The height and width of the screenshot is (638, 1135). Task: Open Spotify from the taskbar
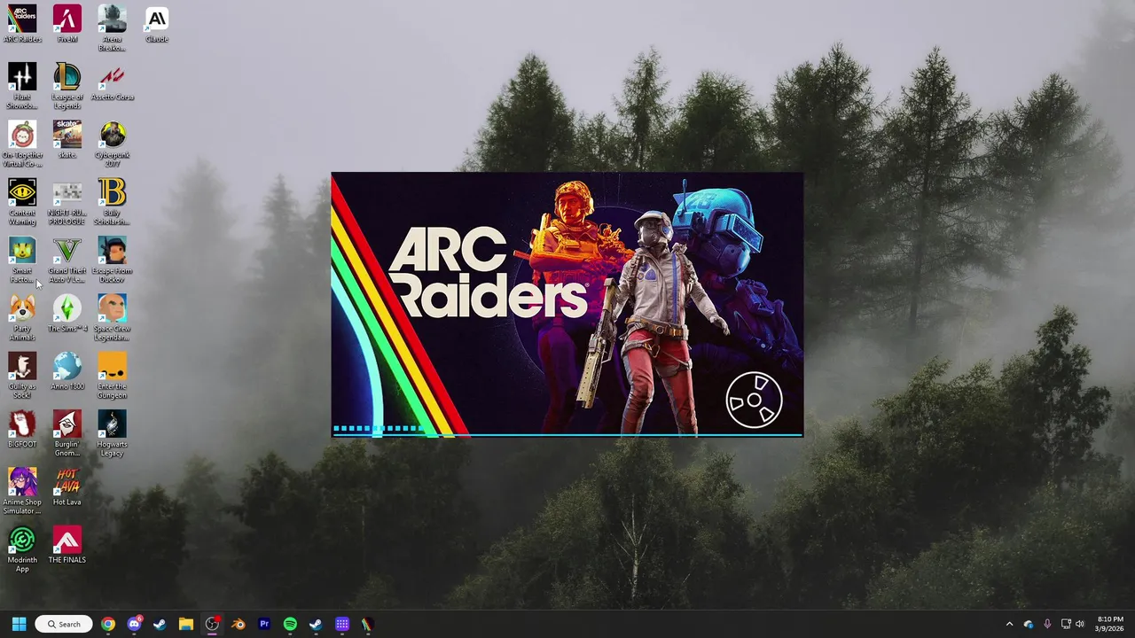point(290,624)
